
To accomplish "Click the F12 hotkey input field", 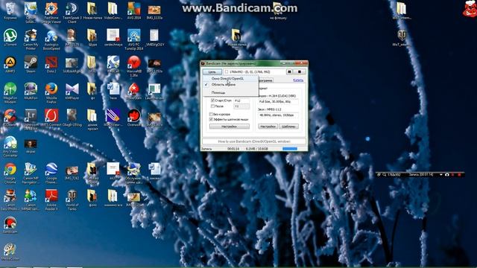I will [241, 100].
